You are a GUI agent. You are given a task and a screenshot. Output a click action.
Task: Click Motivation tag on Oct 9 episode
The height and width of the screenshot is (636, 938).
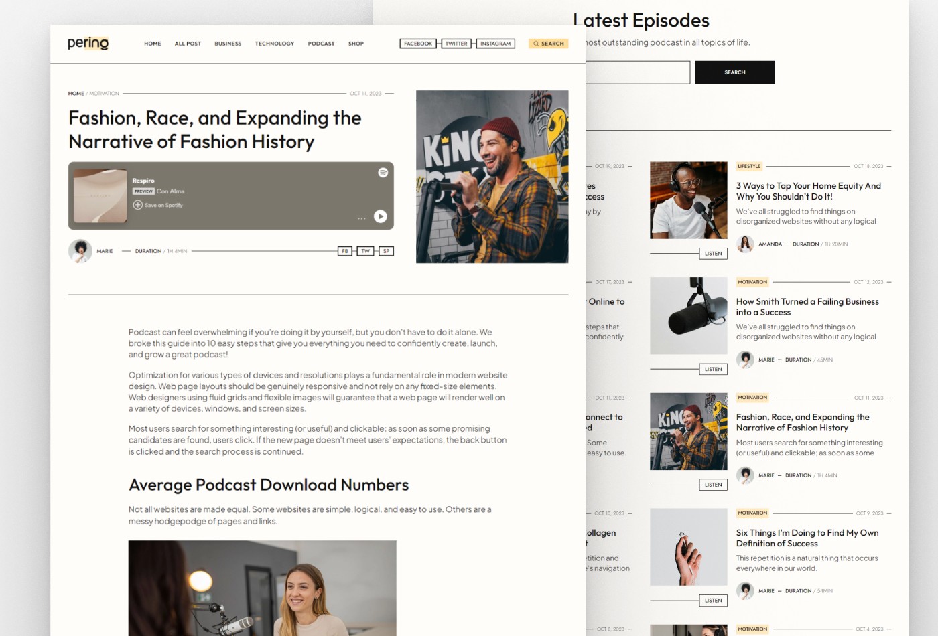point(752,513)
